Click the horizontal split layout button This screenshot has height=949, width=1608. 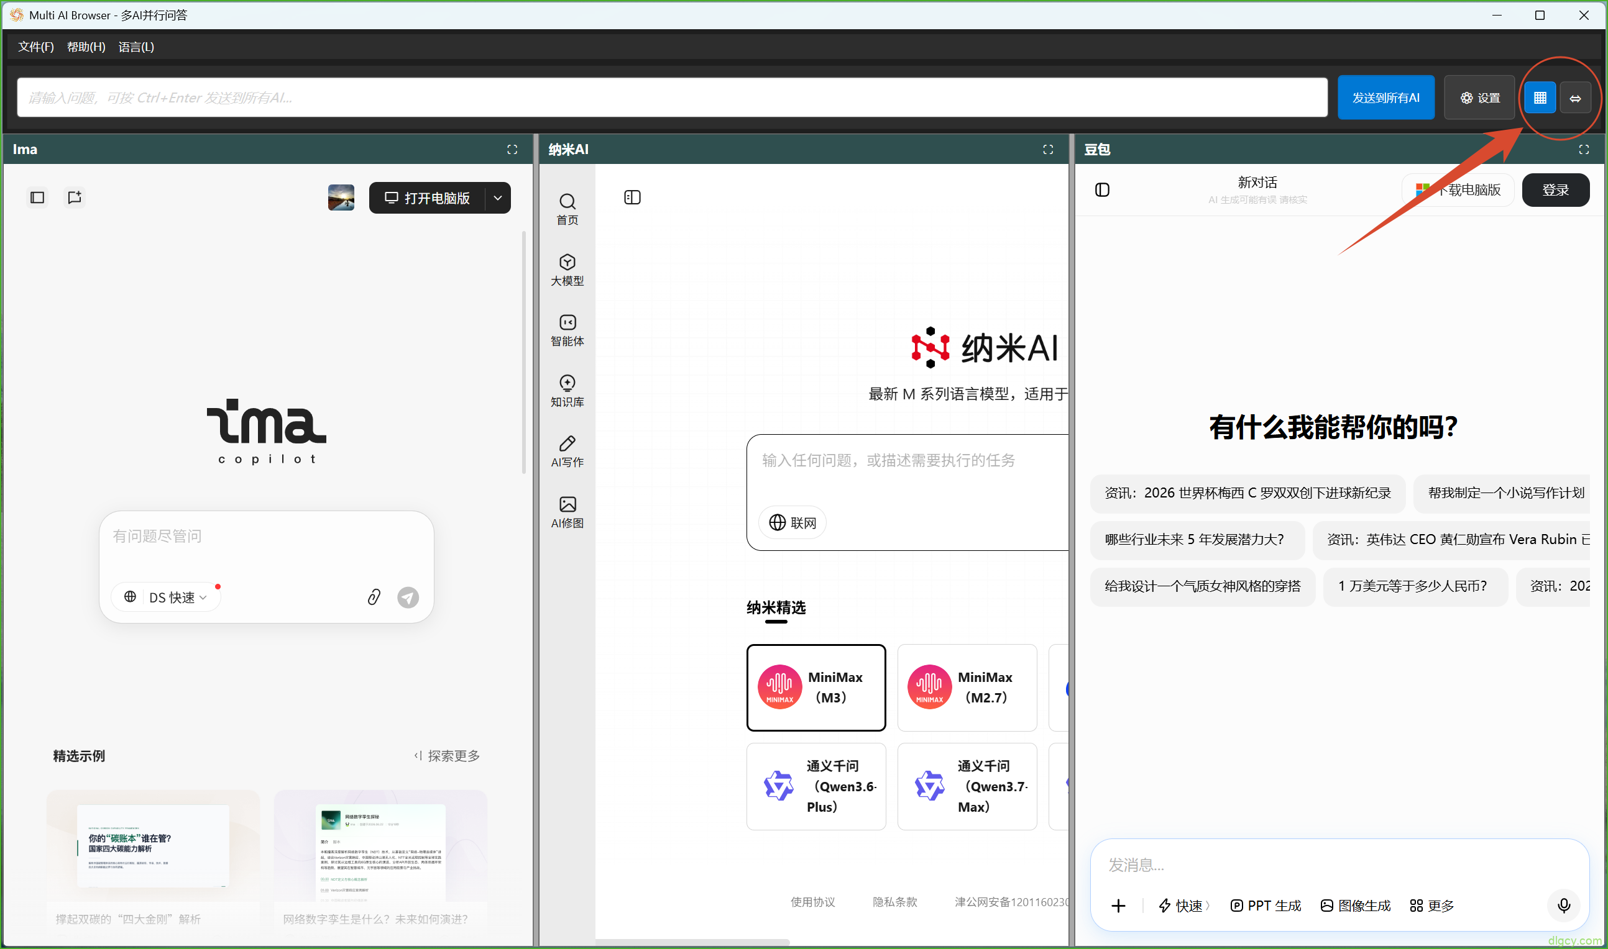coord(1575,98)
